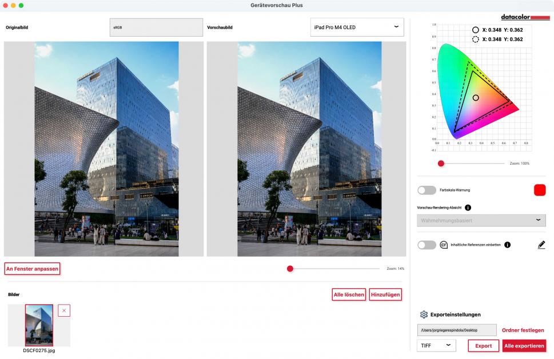This screenshot has width=554, height=359.
Task: Click the Exporteinstellungen heading
Action: tap(456, 314)
